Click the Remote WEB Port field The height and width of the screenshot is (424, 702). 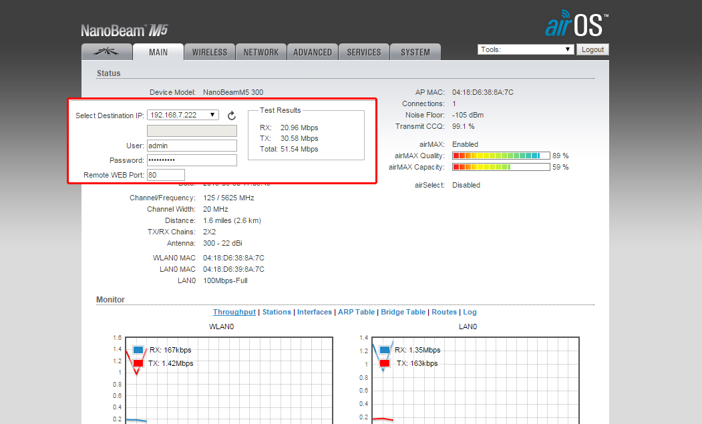pos(166,175)
